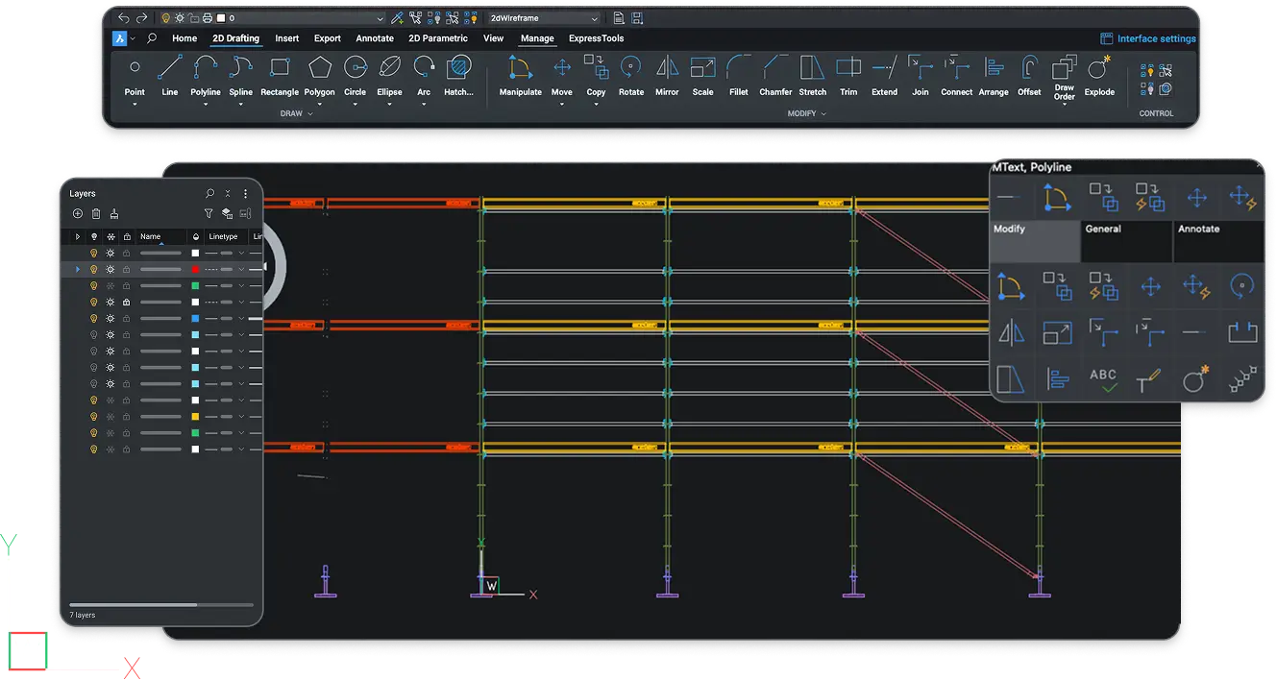This screenshot has height=680, width=1277.
Task: Toggle freeze sun icon on red layer
Action: (111, 270)
